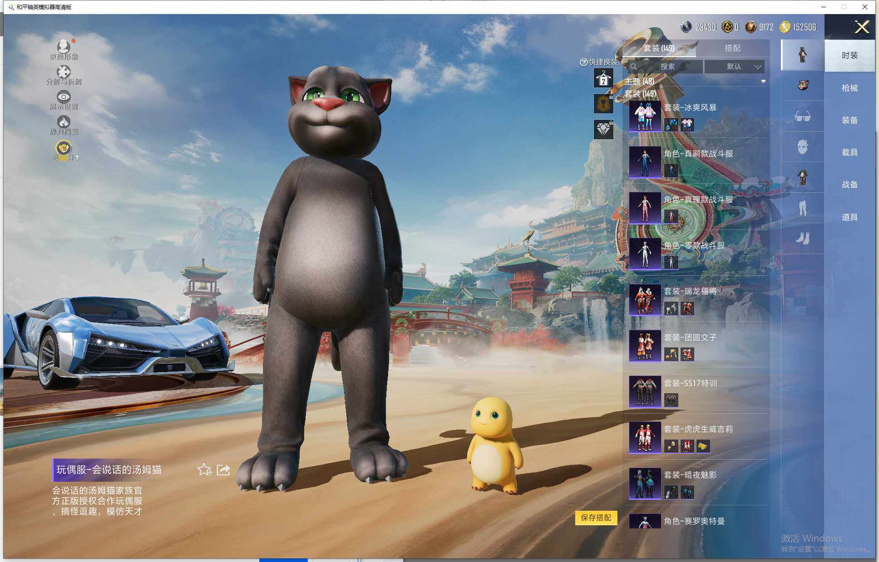Favorite the outfit with star icon
This screenshot has height=562, width=879.
pyautogui.click(x=204, y=470)
